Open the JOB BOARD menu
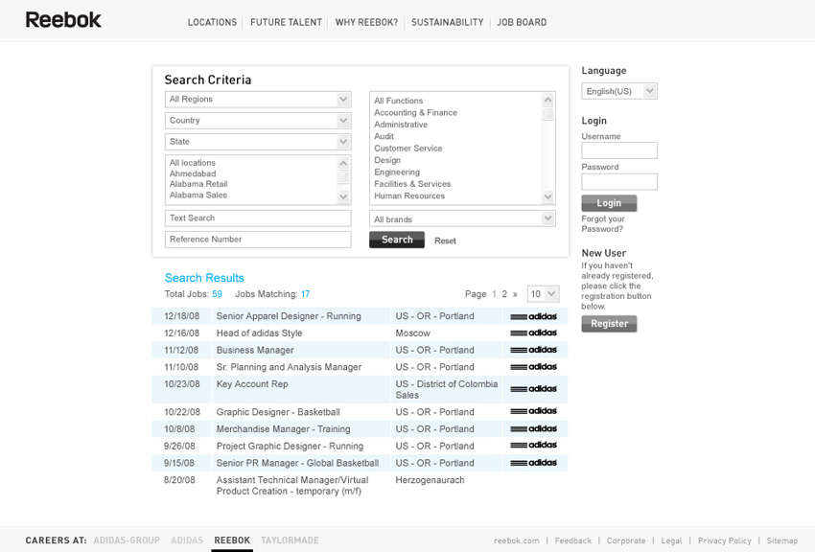This screenshot has height=552, width=815. tap(522, 22)
